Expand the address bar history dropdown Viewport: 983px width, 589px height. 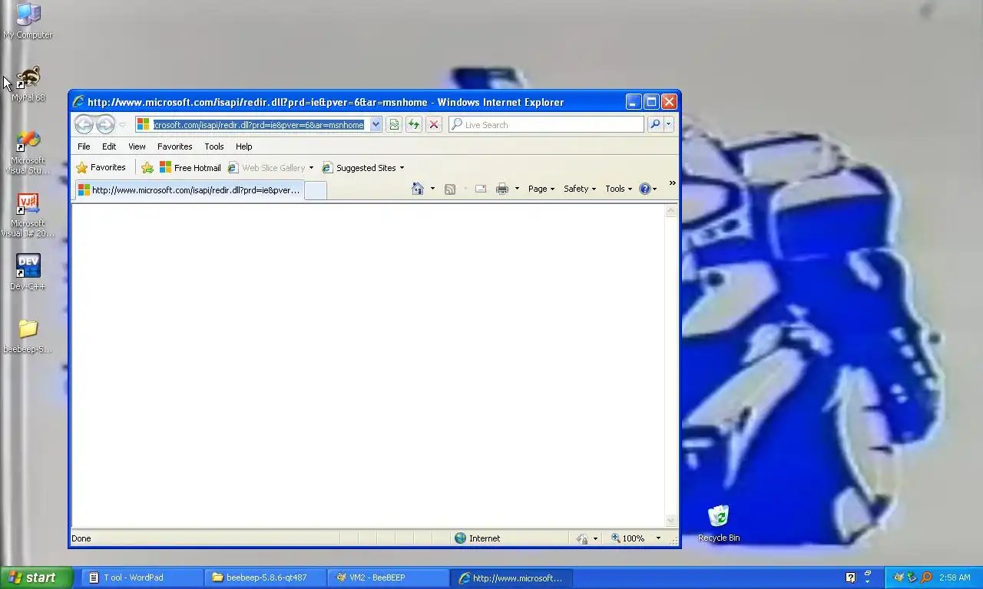point(376,124)
